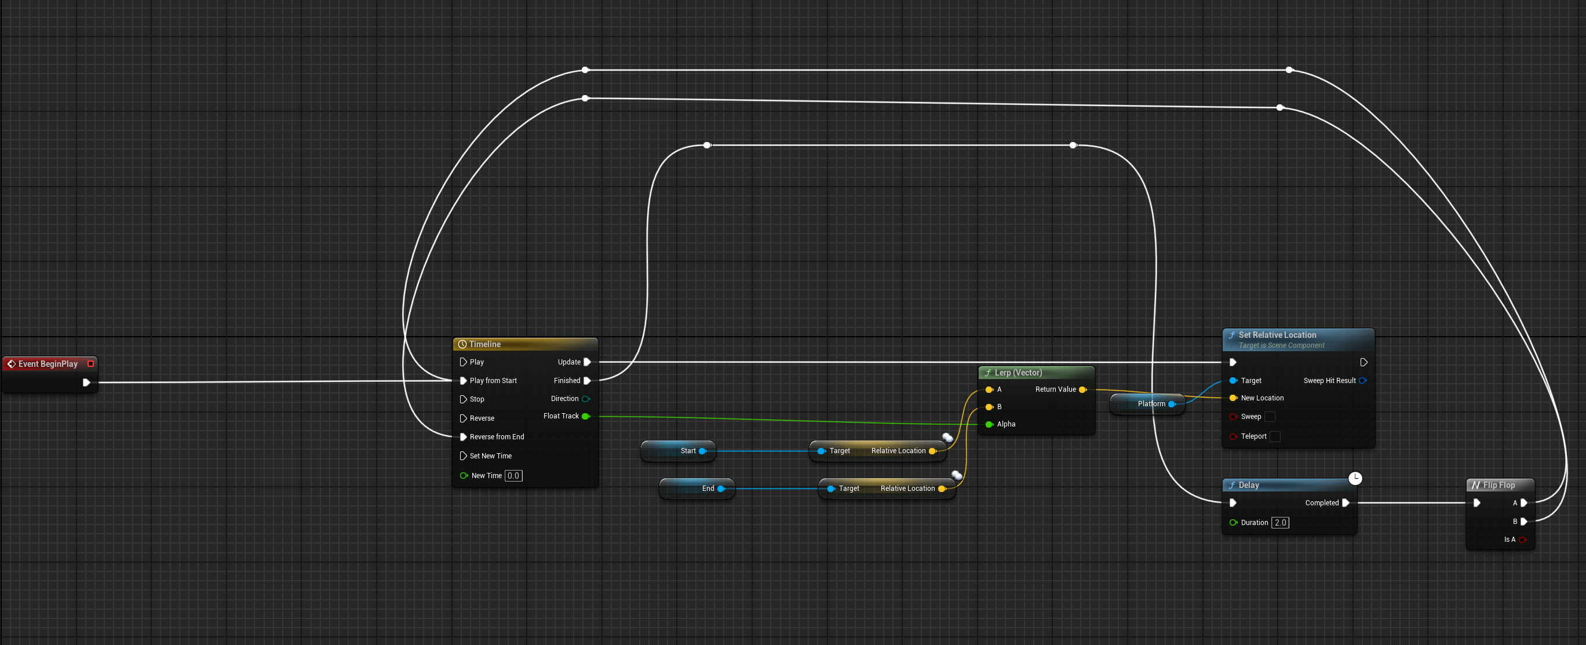This screenshot has height=645, width=1586.
Task: Click the Delay exec input pin
Action: pos(1233,503)
